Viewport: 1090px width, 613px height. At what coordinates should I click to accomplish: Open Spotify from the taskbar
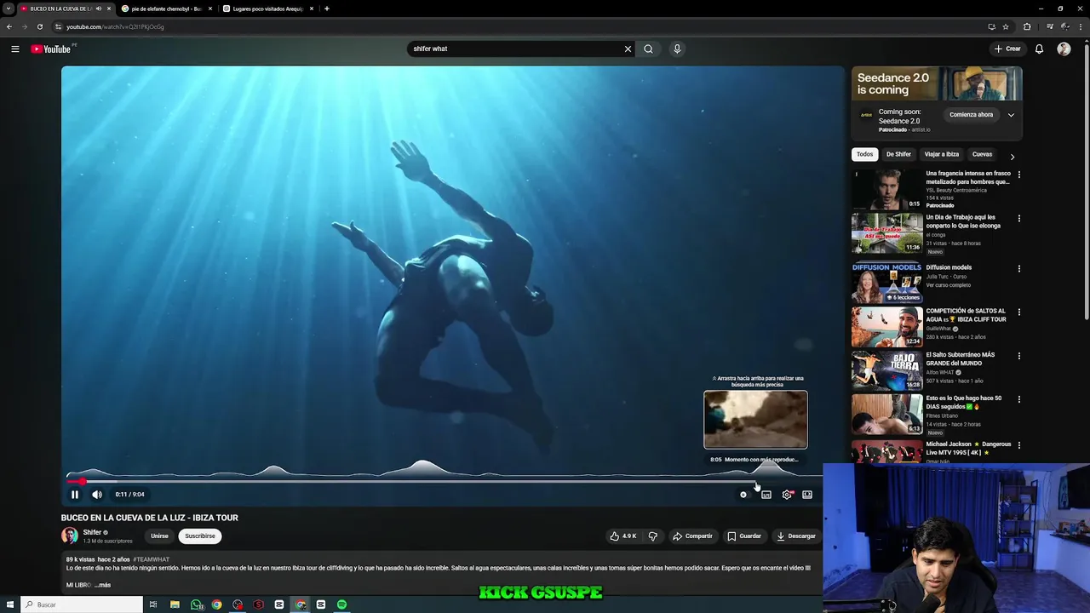[x=341, y=604]
